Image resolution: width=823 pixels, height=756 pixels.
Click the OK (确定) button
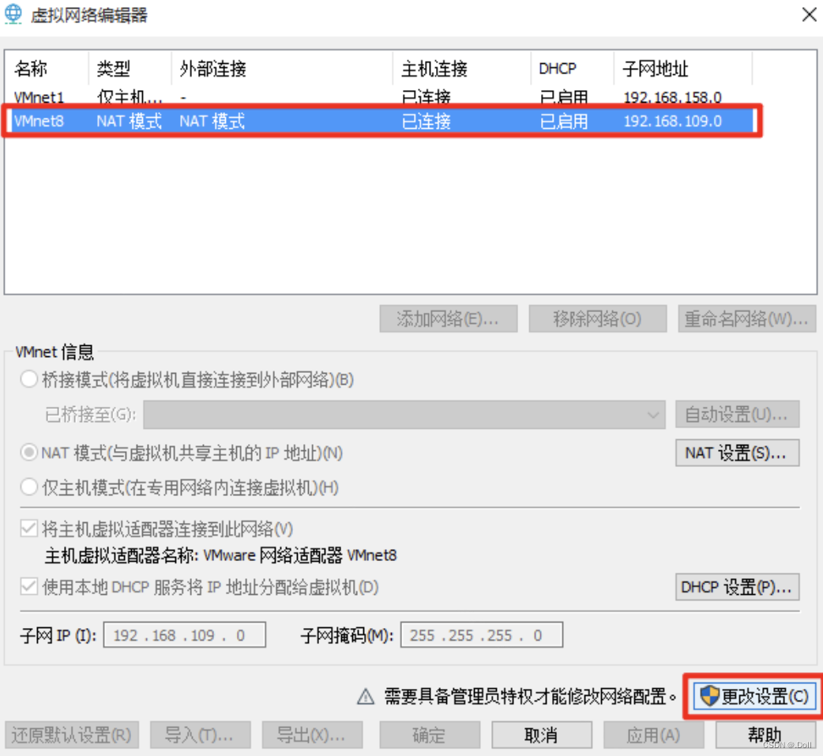[430, 735]
